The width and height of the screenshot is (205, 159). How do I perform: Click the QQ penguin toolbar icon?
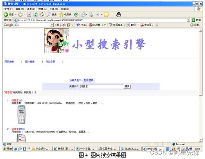pyautogui.click(x=118, y=14)
